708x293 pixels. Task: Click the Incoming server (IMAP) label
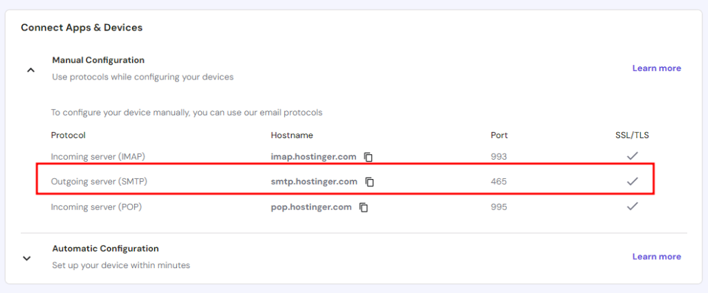click(98, 157)
